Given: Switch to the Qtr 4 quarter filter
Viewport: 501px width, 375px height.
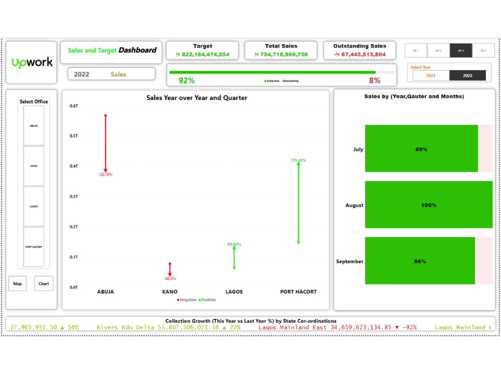Looking at the screenshot, I should [483, 50].
